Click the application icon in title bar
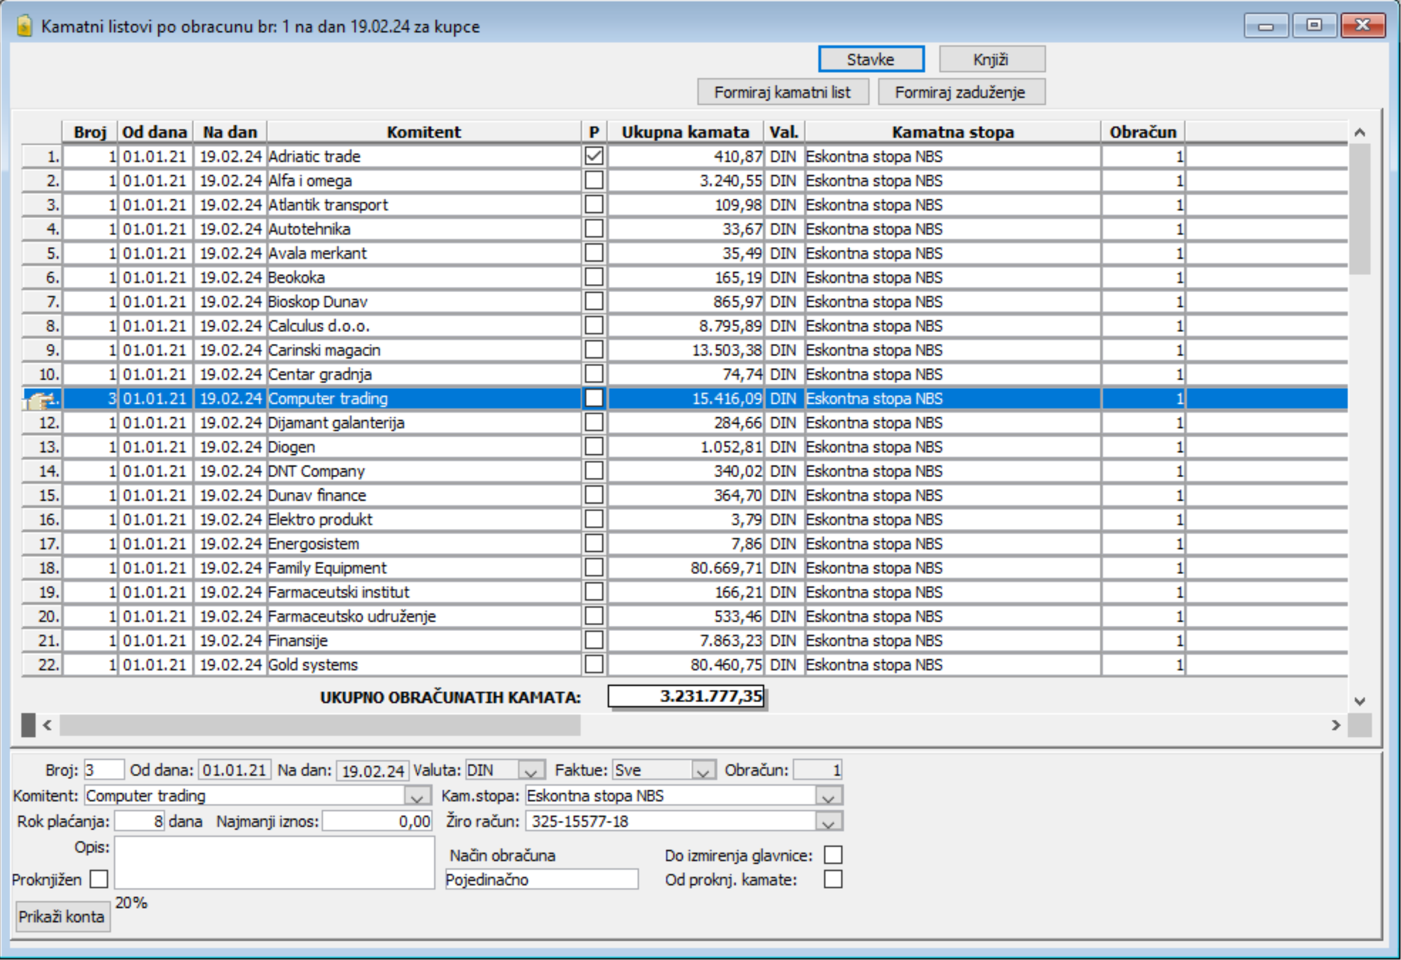This screenshot has height=960, width=1401. point(24,26)
